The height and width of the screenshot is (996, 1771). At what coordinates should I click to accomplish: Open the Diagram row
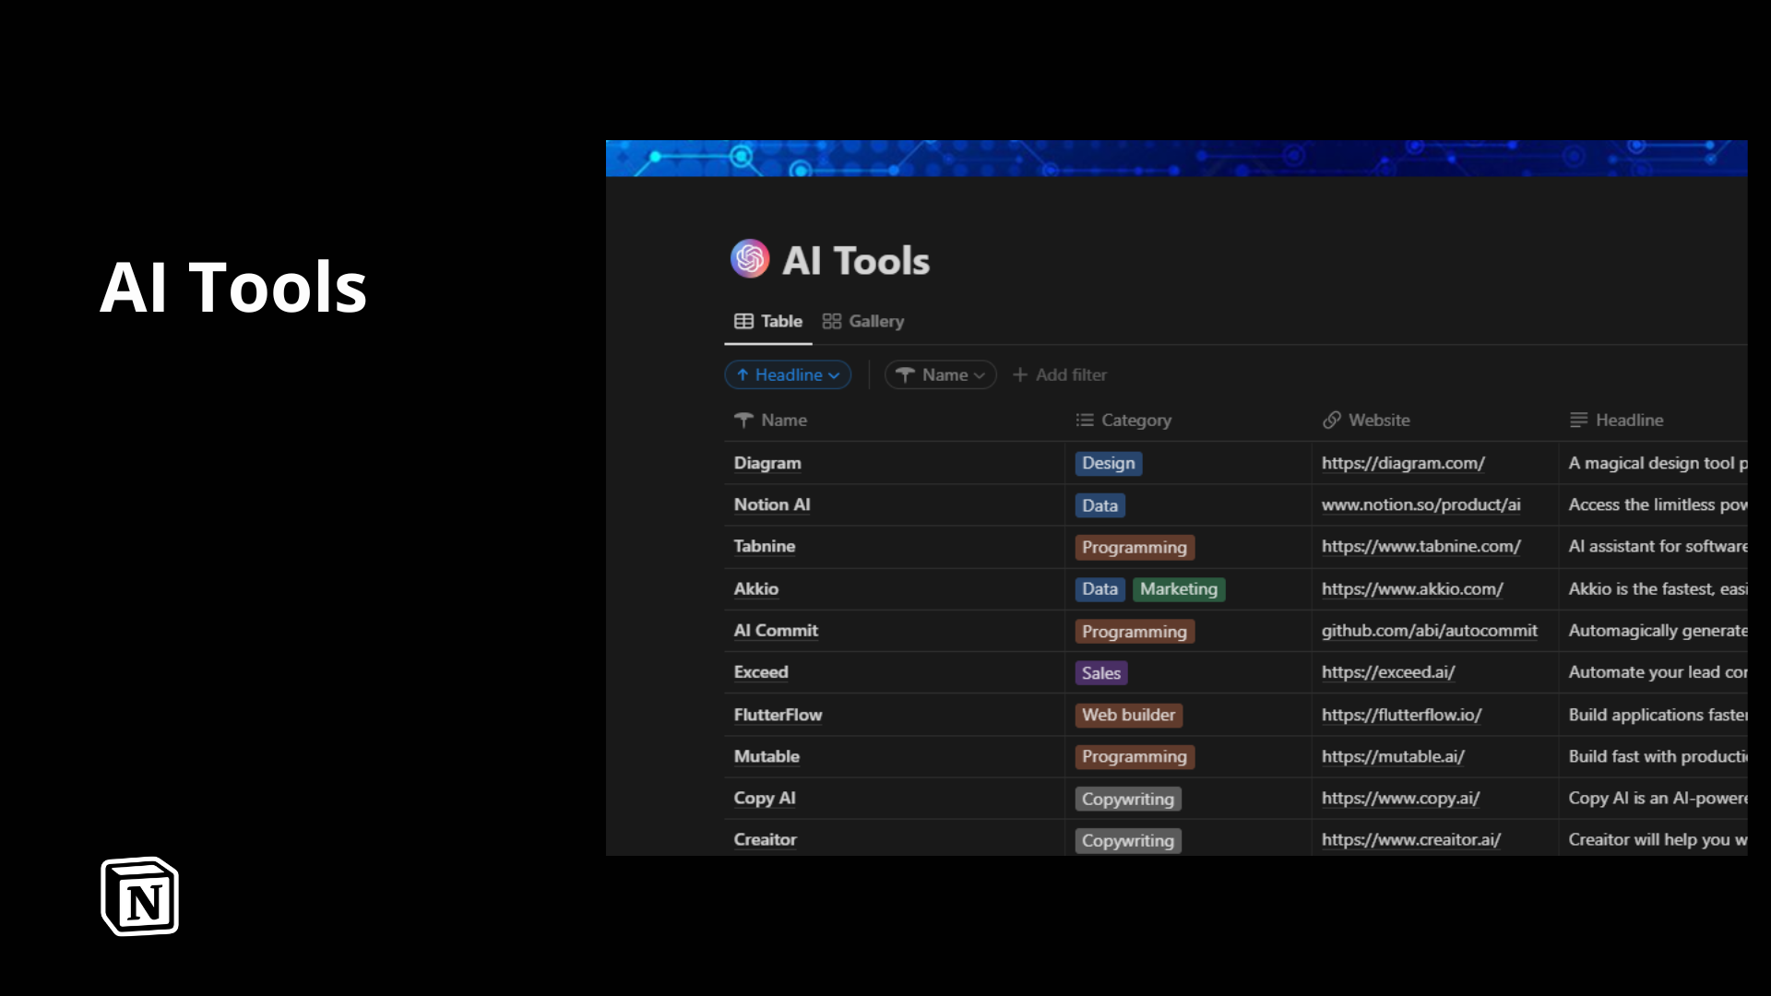coord(767,463)
